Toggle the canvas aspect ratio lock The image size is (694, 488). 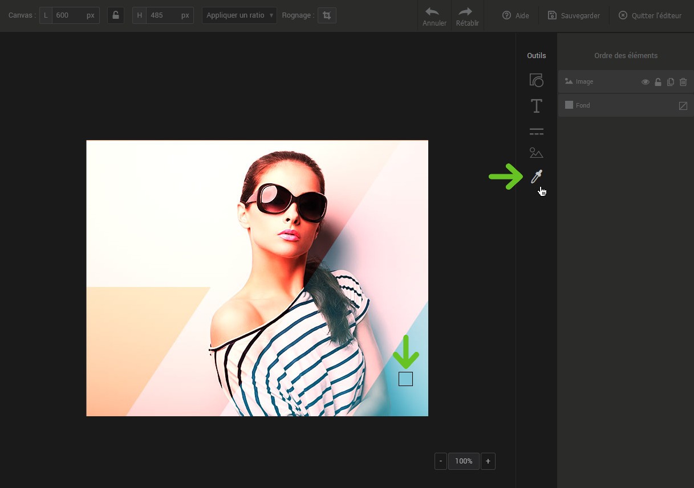[116, 15]
